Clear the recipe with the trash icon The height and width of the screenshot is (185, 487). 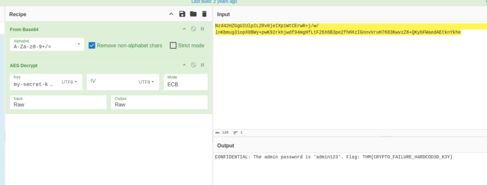tap(204, 14)
